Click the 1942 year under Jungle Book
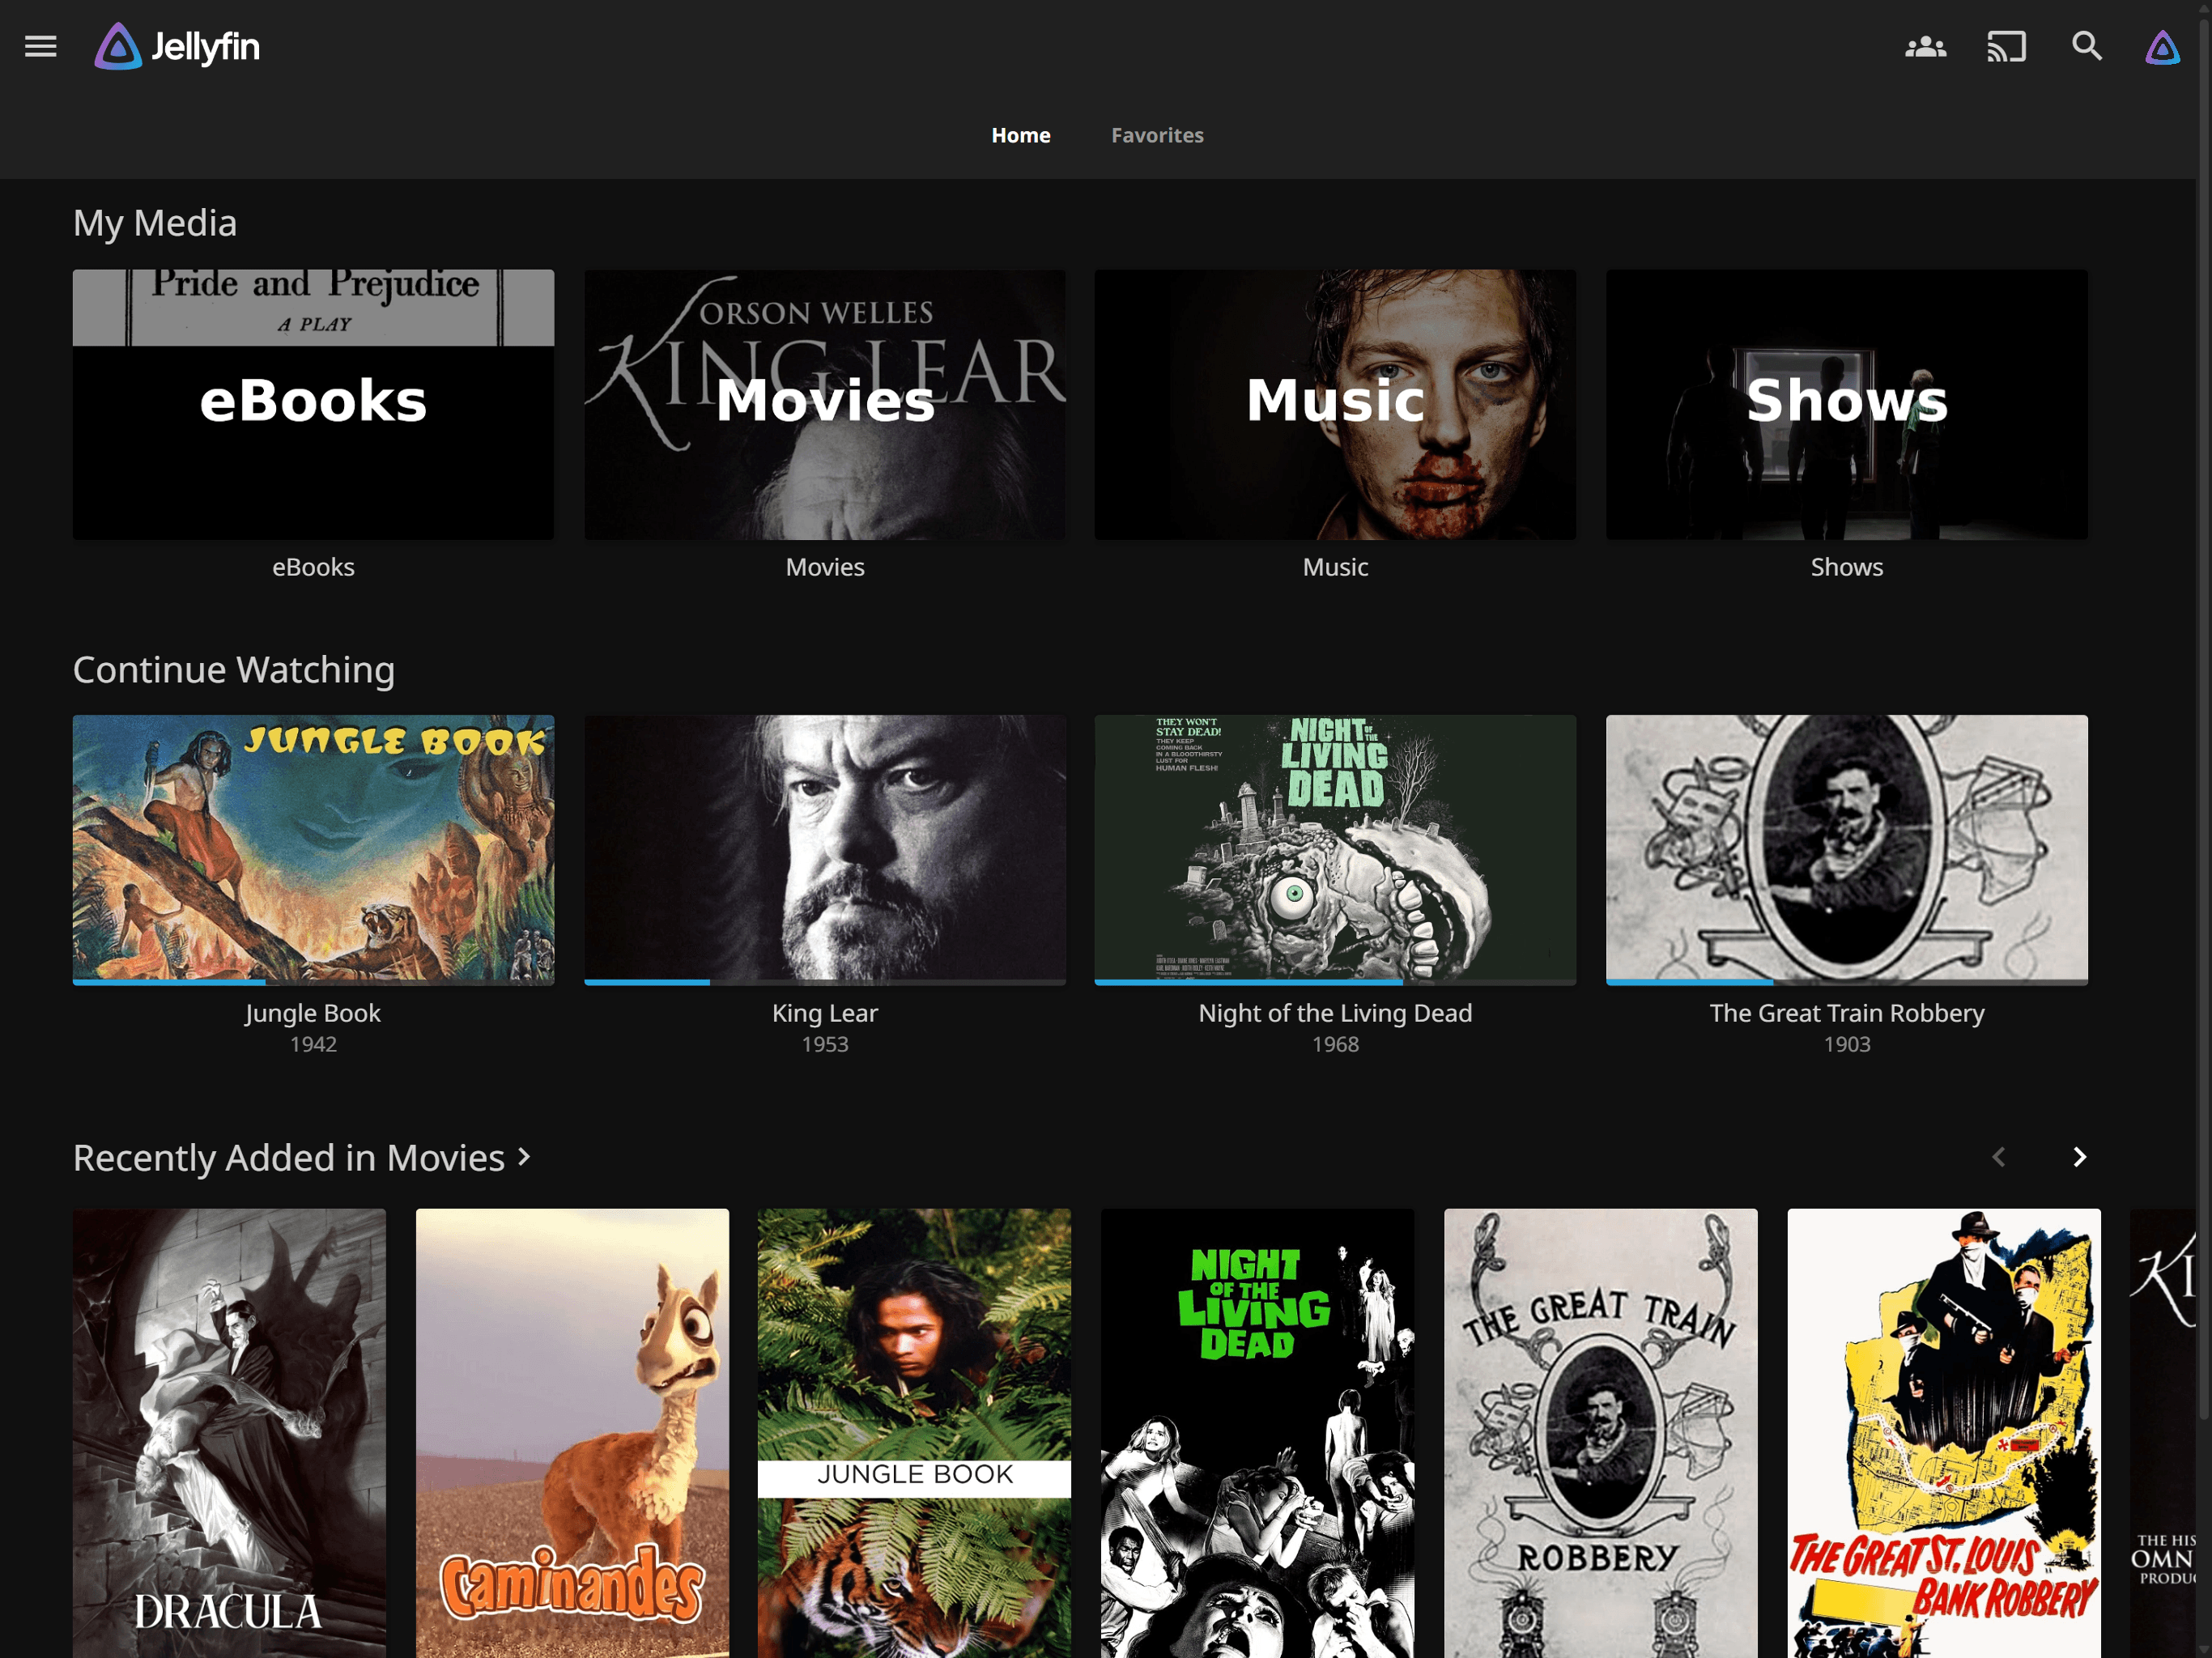This screenshot has height=1658, width=2212. point(313,1044)
